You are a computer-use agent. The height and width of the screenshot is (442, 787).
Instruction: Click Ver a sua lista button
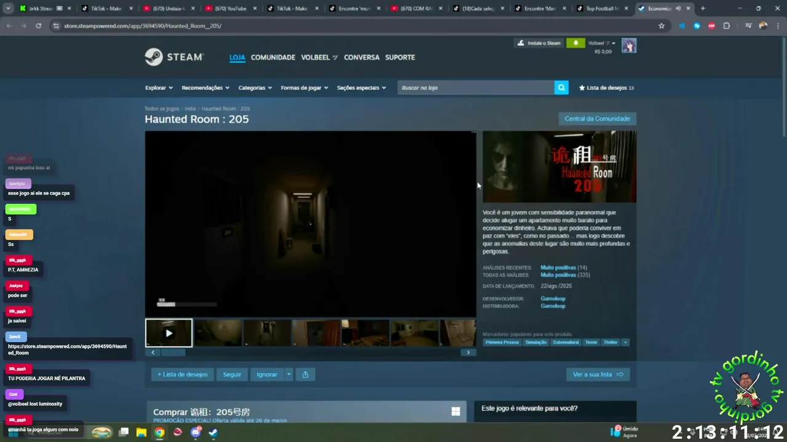click(x=598, y=374)
